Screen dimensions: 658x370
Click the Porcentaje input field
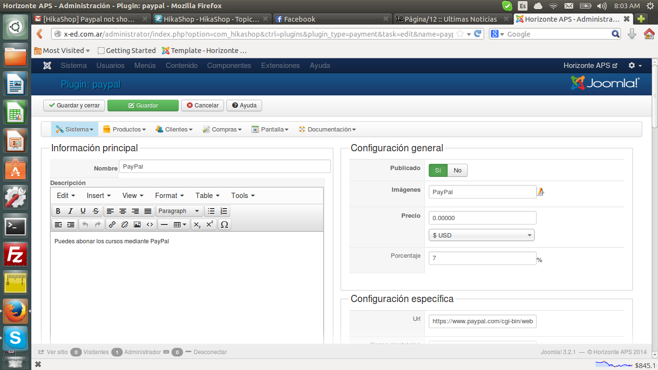tap(483, 258)
